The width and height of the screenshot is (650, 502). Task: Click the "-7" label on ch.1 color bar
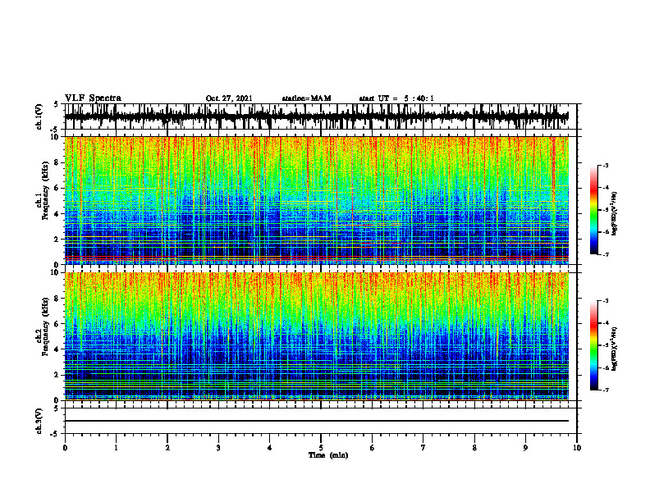tap(605, 254)
